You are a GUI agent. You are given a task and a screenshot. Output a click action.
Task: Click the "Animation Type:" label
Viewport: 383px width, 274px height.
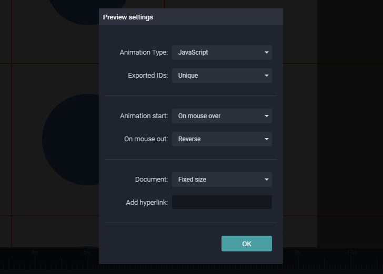point(144,52)
